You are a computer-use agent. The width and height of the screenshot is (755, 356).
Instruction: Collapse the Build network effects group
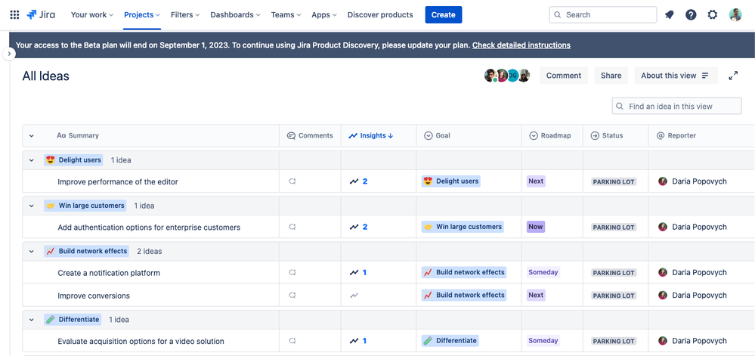click(32, 251)
